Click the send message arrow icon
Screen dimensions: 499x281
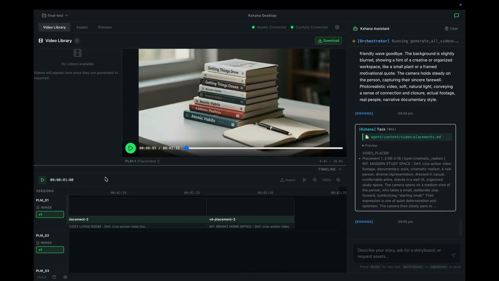tap(453, 255)
